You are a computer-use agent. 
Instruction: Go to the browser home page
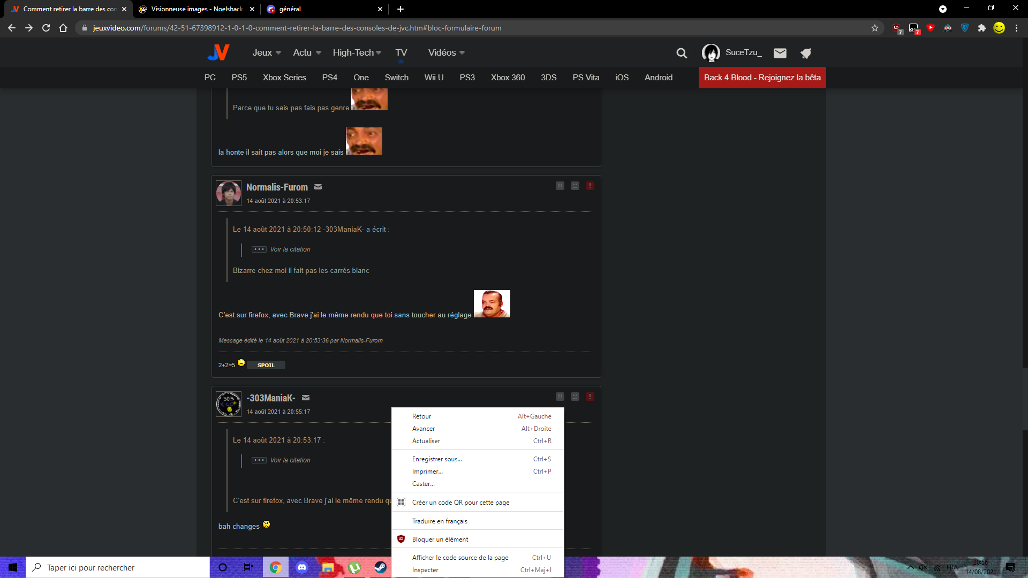coord(63,28)
